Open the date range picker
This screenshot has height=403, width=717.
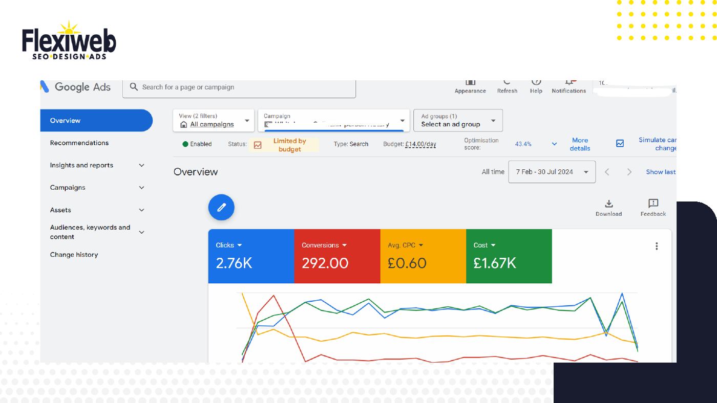552,172
